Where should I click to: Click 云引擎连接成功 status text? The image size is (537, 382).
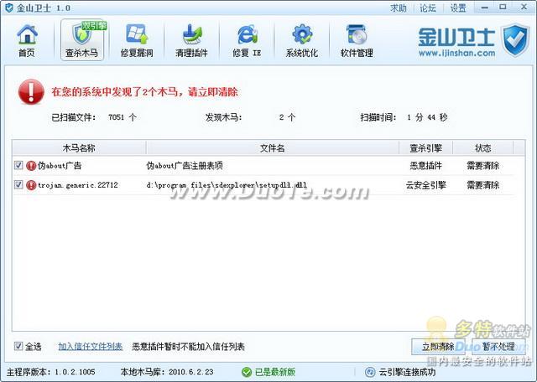click(407, 372)
